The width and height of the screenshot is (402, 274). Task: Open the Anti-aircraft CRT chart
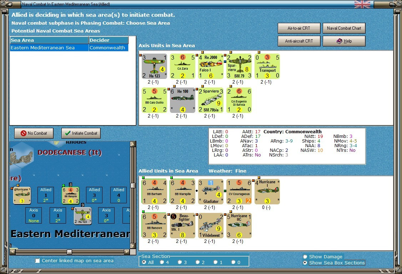(299, 41)
